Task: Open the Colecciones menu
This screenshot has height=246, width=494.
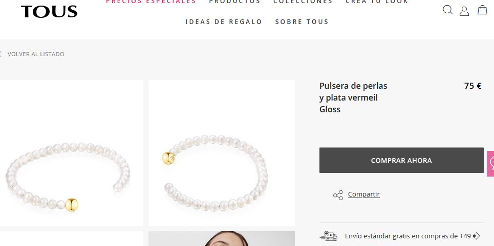Action: coord(303,2)
